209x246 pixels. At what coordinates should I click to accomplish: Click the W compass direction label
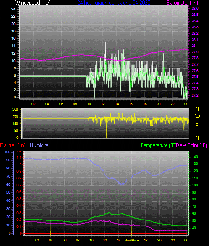tap(198, 117)
